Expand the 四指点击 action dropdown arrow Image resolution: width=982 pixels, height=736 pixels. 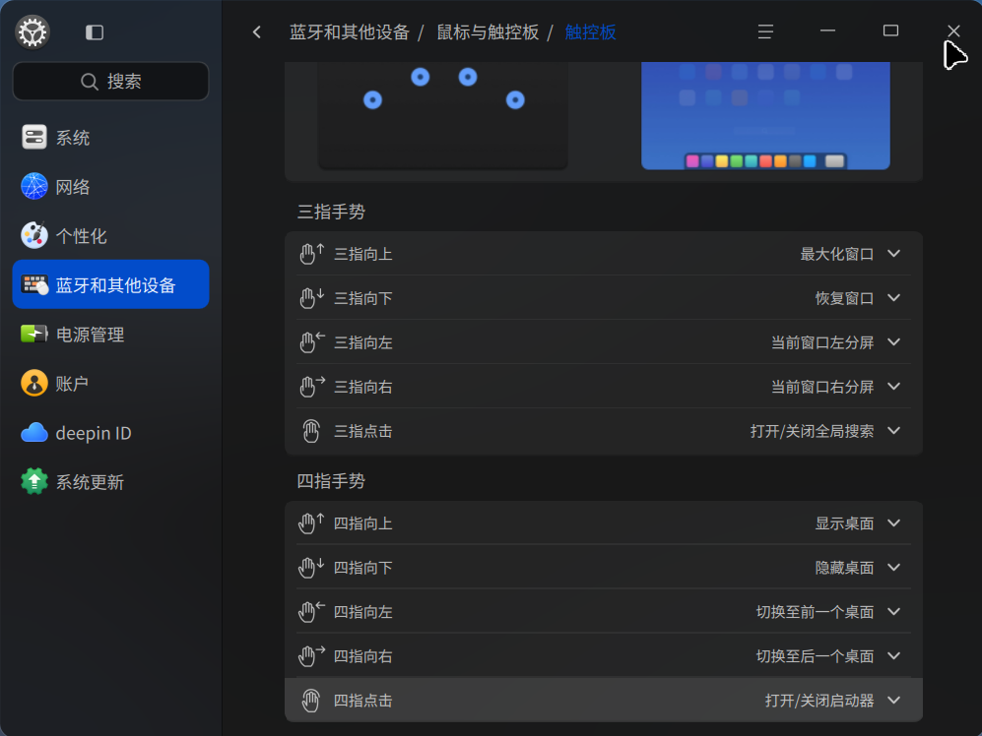pyautogui.click(x=893, y=701)
